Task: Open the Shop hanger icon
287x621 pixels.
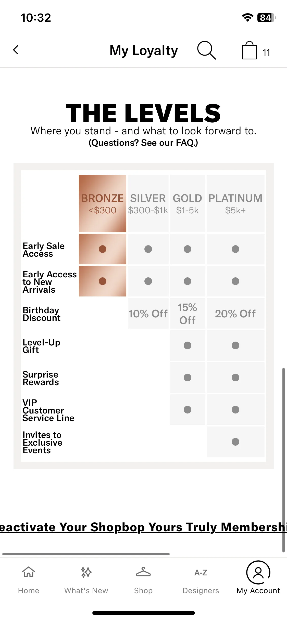Action: point(143,572)
